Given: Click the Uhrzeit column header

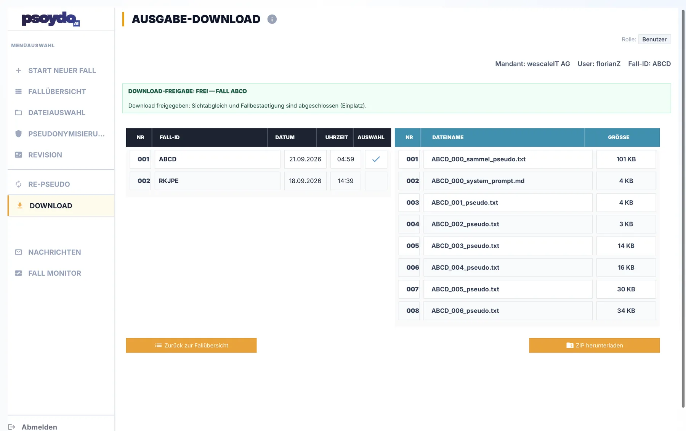Looking at the screenshot, I should 335,137.
